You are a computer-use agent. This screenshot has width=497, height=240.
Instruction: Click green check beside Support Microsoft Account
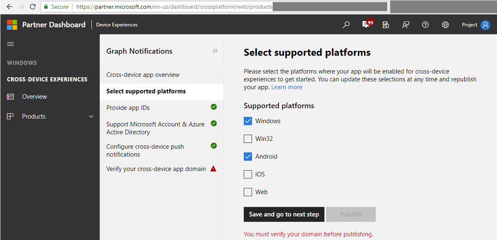[x=214, y=123]
